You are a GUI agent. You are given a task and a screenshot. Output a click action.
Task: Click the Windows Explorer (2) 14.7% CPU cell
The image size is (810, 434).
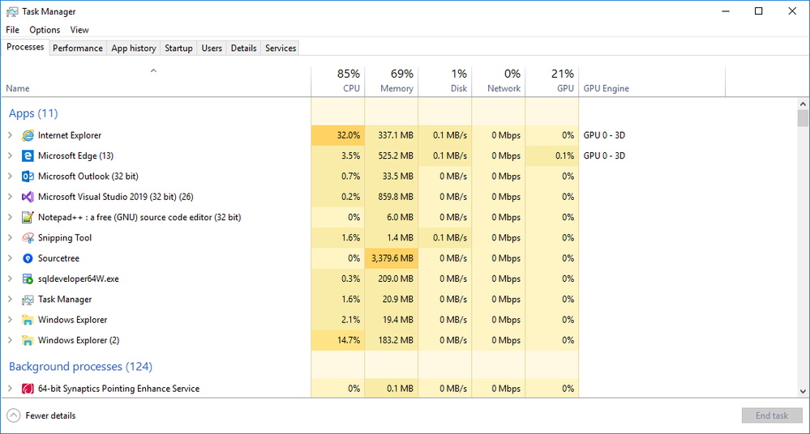tap(338, 340)
